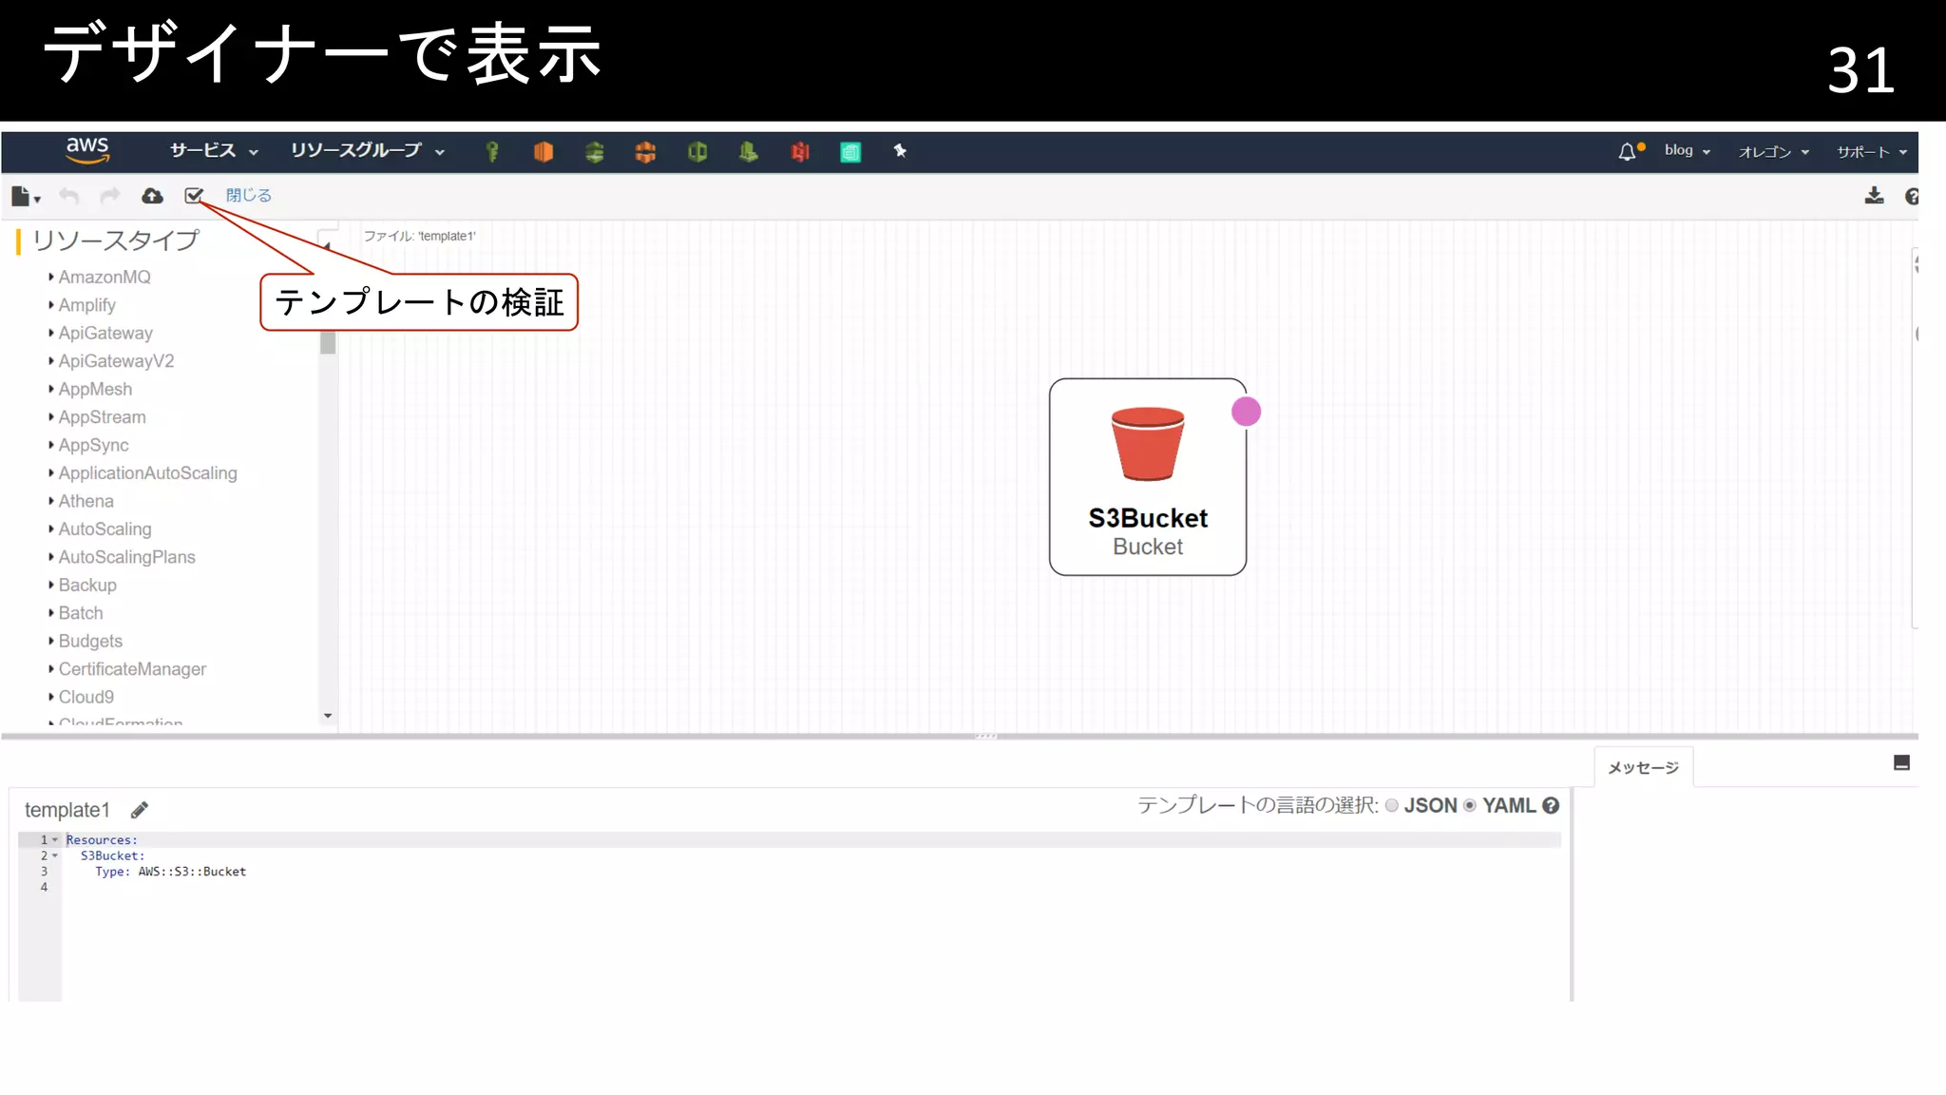Screen dimensions: 1946x1095
Task: Open designer help question mark icon
Action: click(1912, 196)
